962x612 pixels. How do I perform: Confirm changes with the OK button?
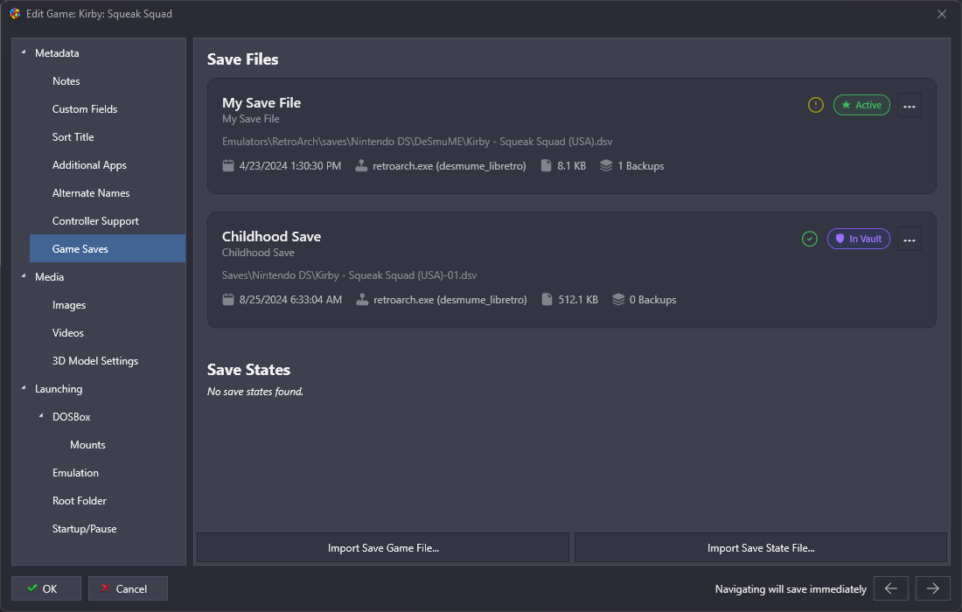[x=46, y=588]
